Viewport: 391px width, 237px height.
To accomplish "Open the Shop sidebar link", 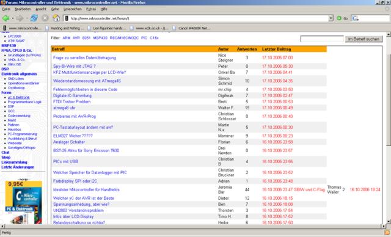I will tap(6, 157).
